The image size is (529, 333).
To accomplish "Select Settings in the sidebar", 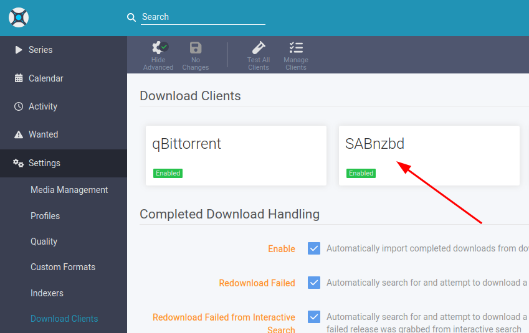I will pos(64,163).
